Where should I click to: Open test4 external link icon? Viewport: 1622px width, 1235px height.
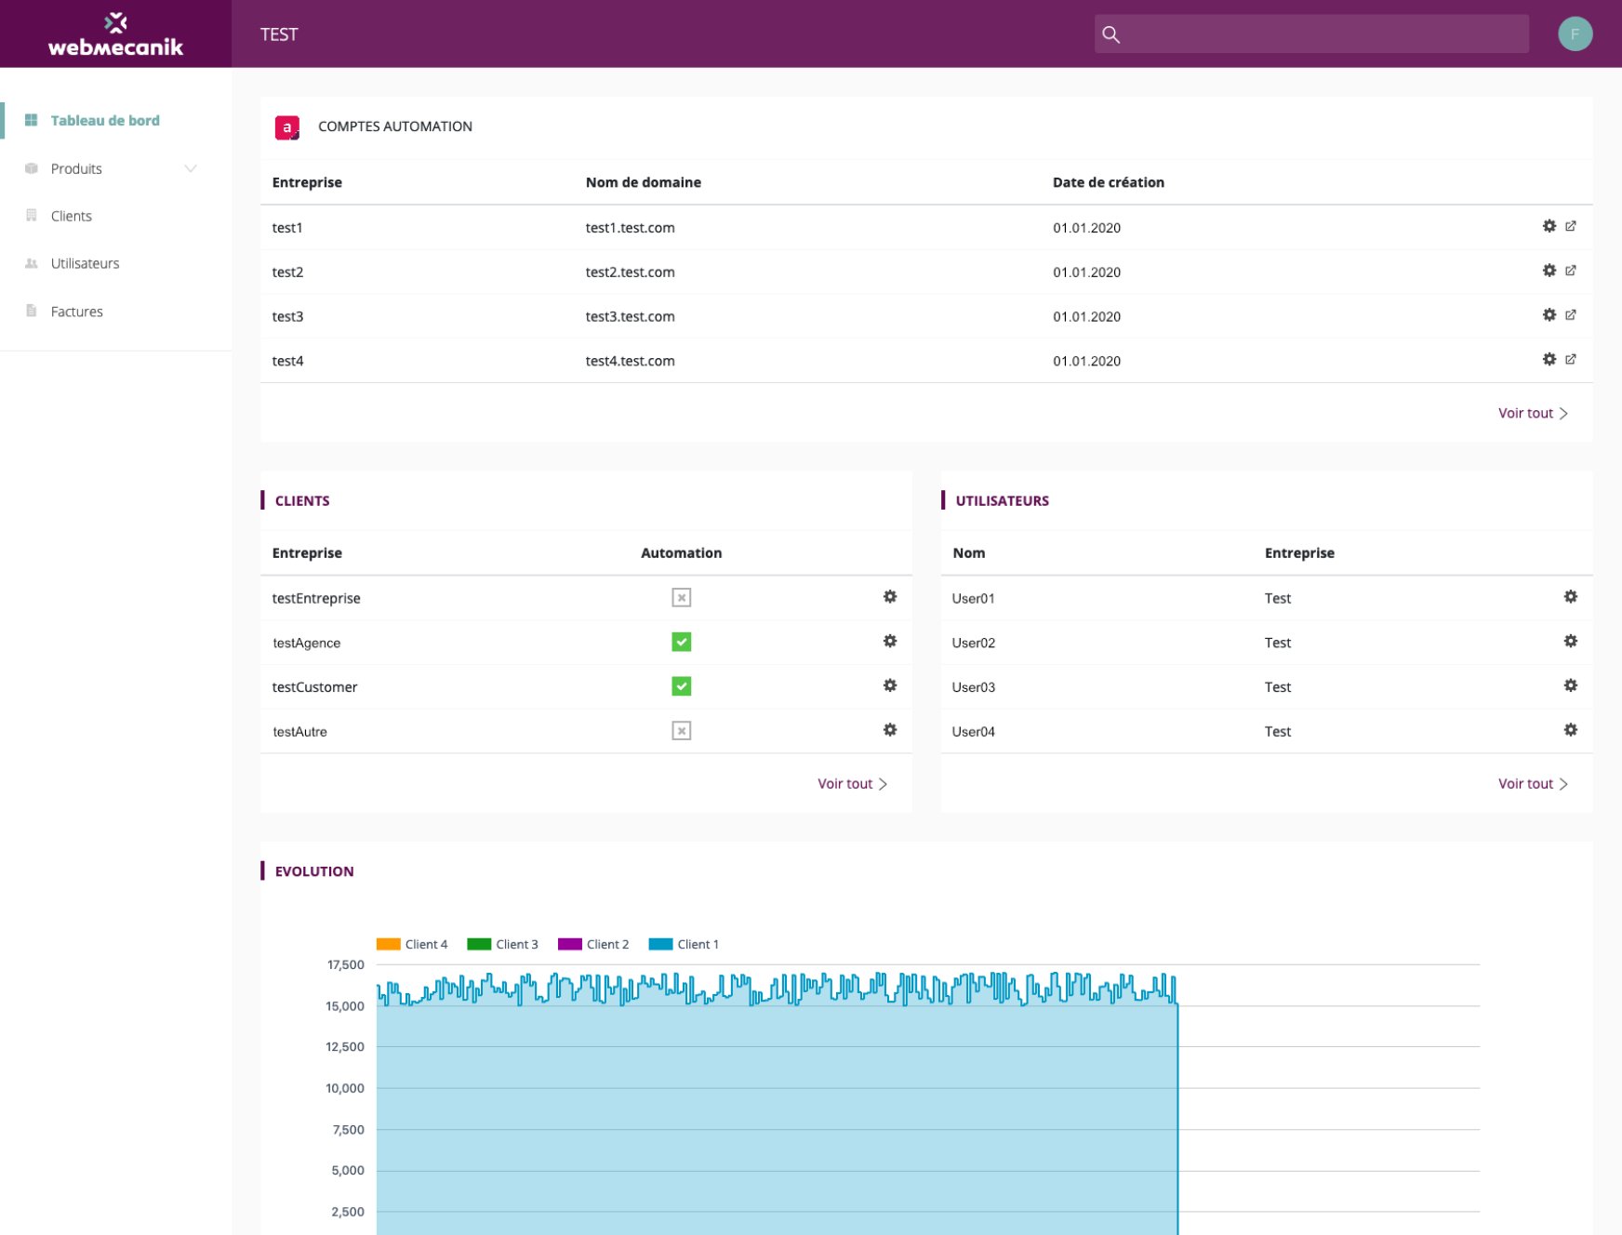(x=1571, y=359)
